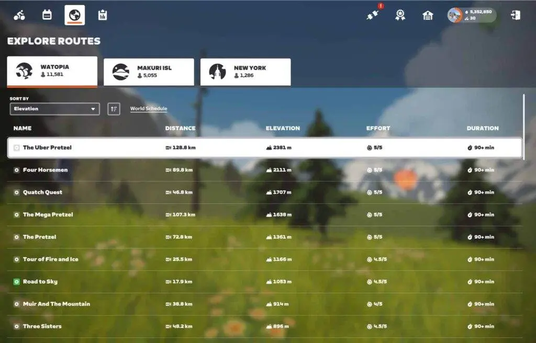Open the cycling home icon

click(x=19, y=15)
